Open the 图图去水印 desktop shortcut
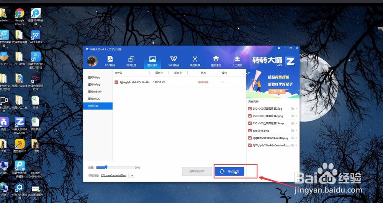 pos(20,146)
